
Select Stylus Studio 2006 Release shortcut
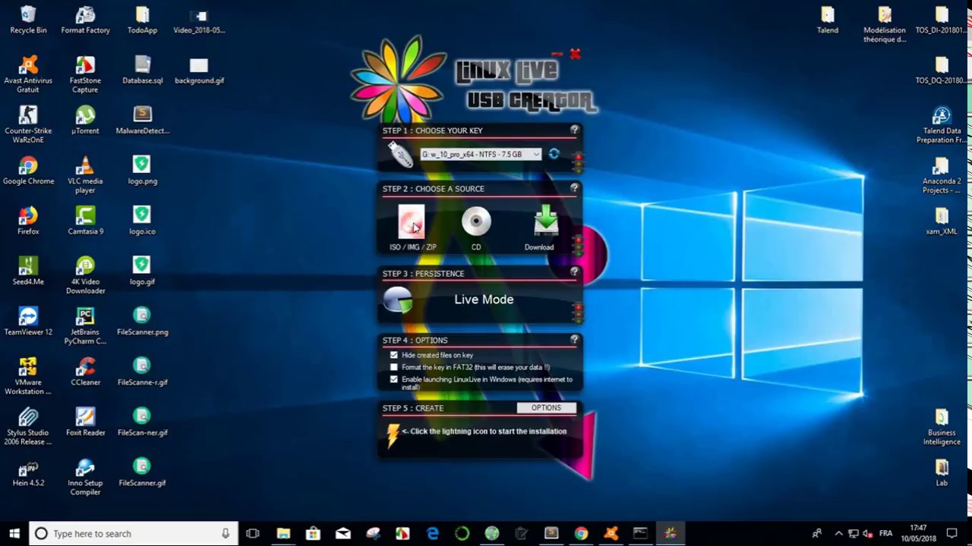pos(28,426)
